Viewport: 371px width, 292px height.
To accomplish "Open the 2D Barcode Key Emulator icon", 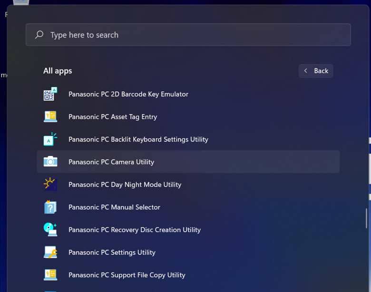I will (x=50, y=94).
